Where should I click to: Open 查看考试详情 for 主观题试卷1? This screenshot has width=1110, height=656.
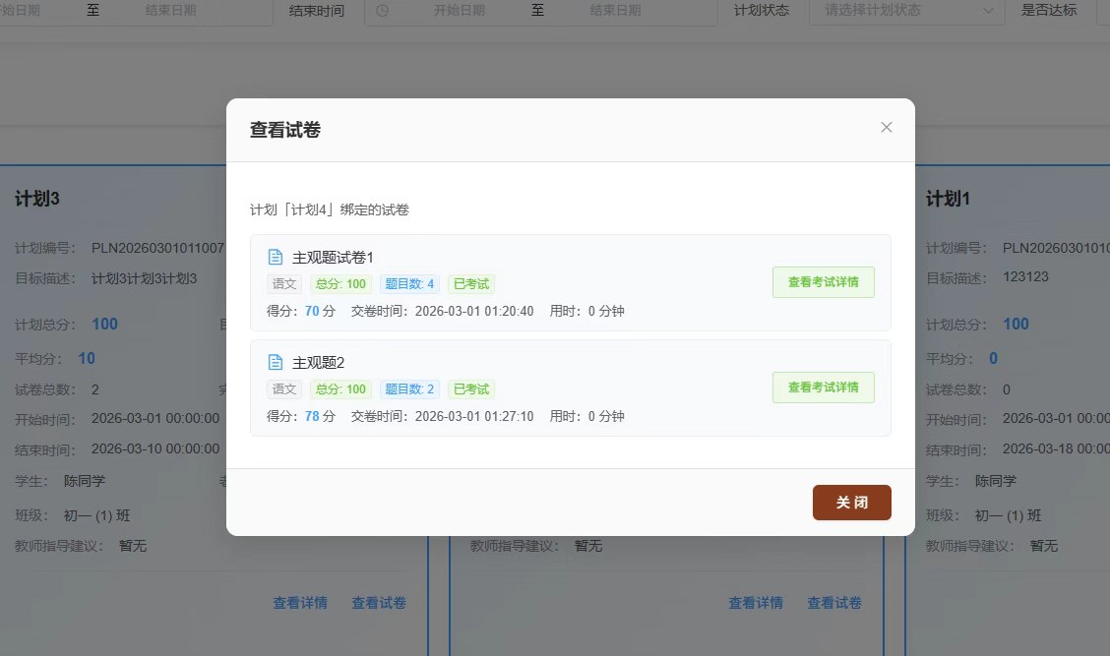point(824,282)
